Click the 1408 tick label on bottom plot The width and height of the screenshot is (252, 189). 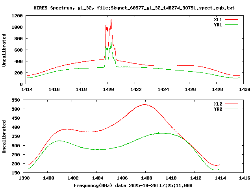click(x=146, y=178)
